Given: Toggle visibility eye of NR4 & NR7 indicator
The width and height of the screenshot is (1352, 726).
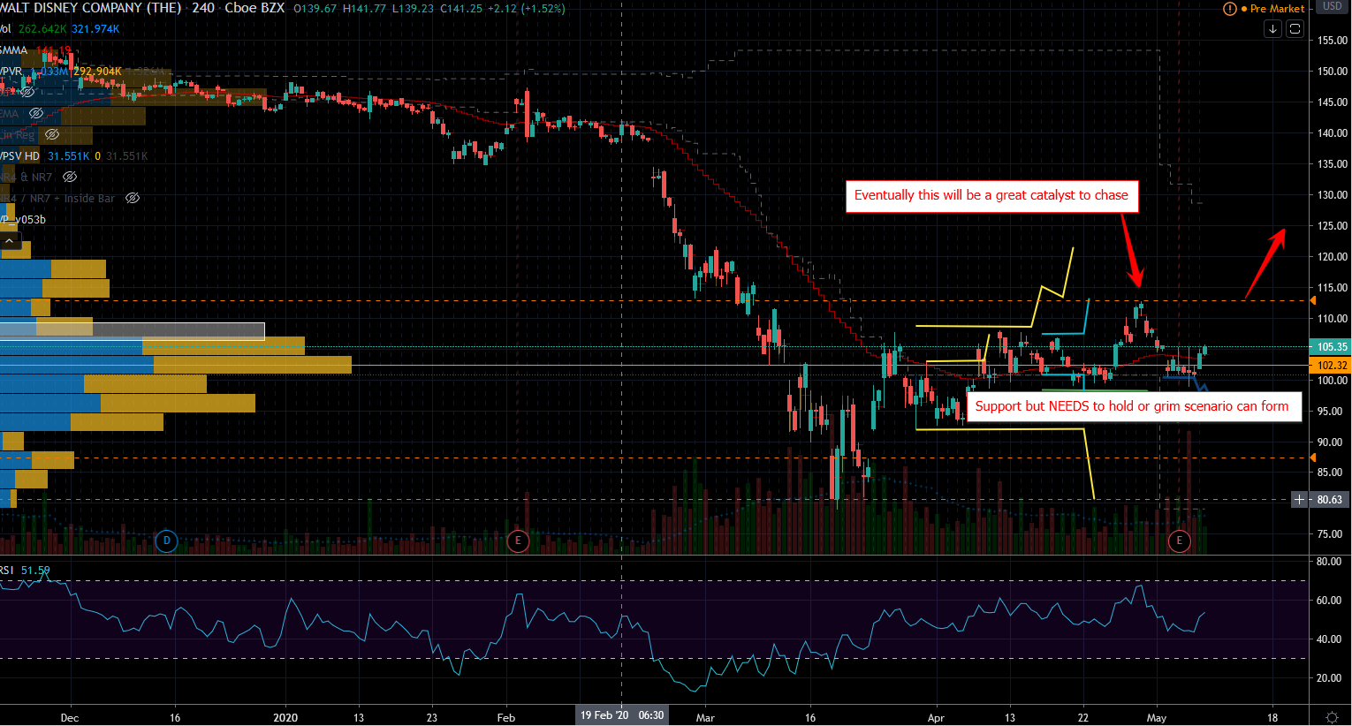Looking at the screenshot, I should (x=70, y=178).
